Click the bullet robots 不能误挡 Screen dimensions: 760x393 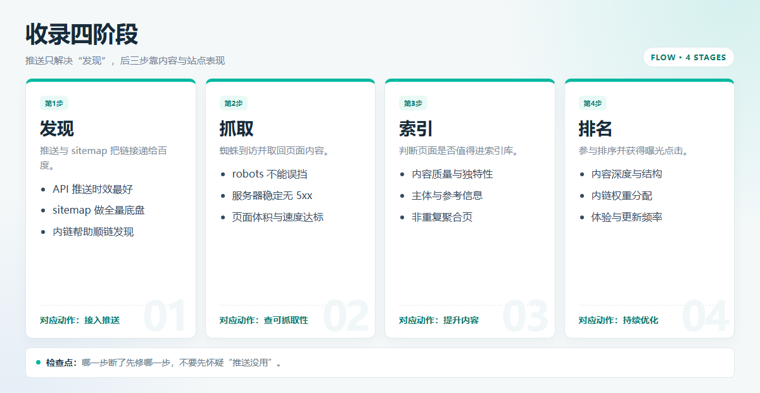point(270,174)
